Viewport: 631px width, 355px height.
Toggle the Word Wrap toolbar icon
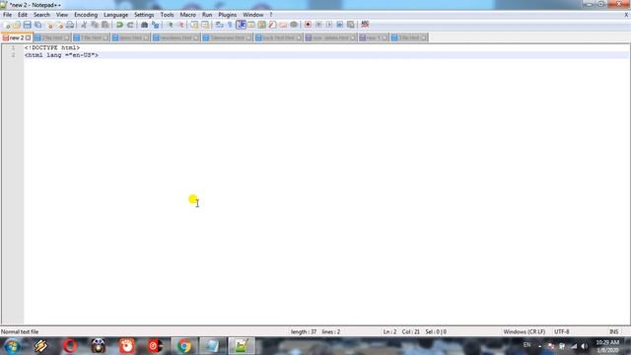point(219,25)
